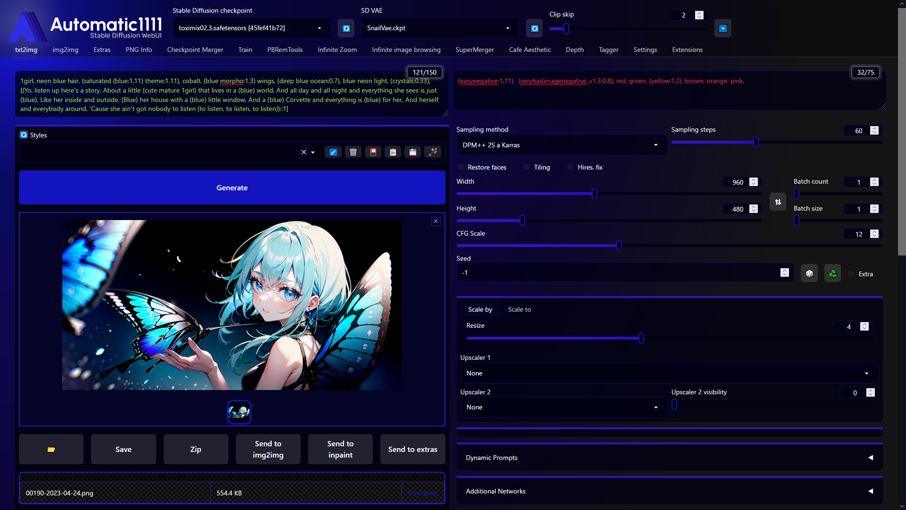The image size is (906, 510).
Task: Click the floppy disk save style icon
Action: pyautogui.click(x=413, y=152)
